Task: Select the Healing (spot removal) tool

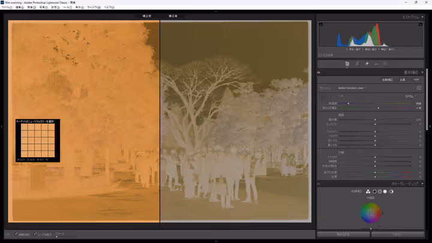Action: (x=367, y=63)
